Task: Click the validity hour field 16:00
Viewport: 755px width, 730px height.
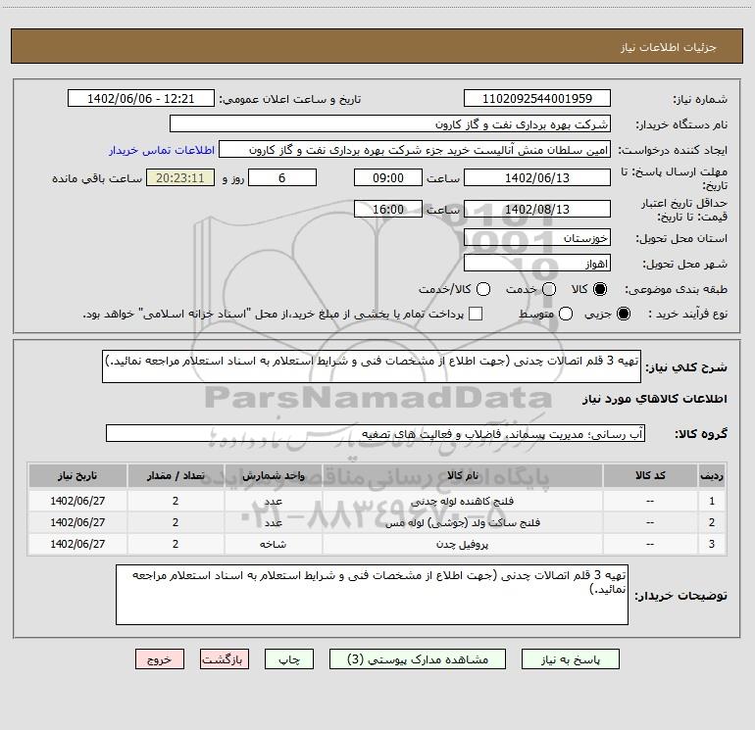Action: (x=388, y=209)
